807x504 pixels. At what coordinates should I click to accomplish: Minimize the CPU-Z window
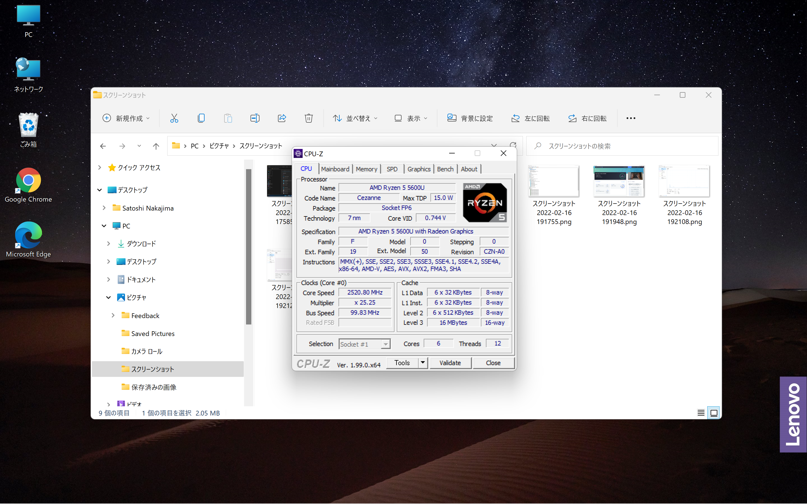click(452, 153)
